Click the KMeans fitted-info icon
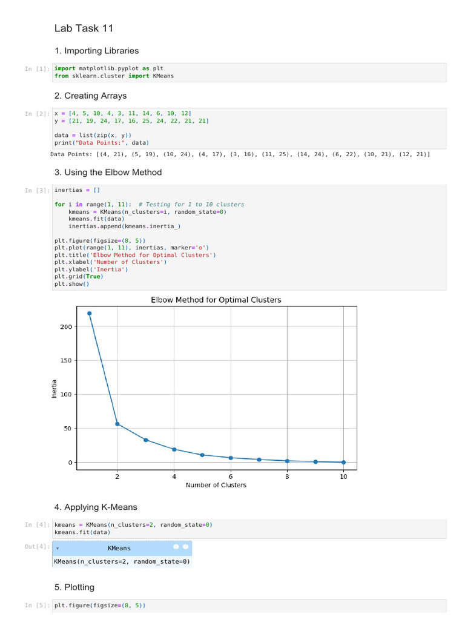This screenshot has width=465, height=620. tap(186, 547)
